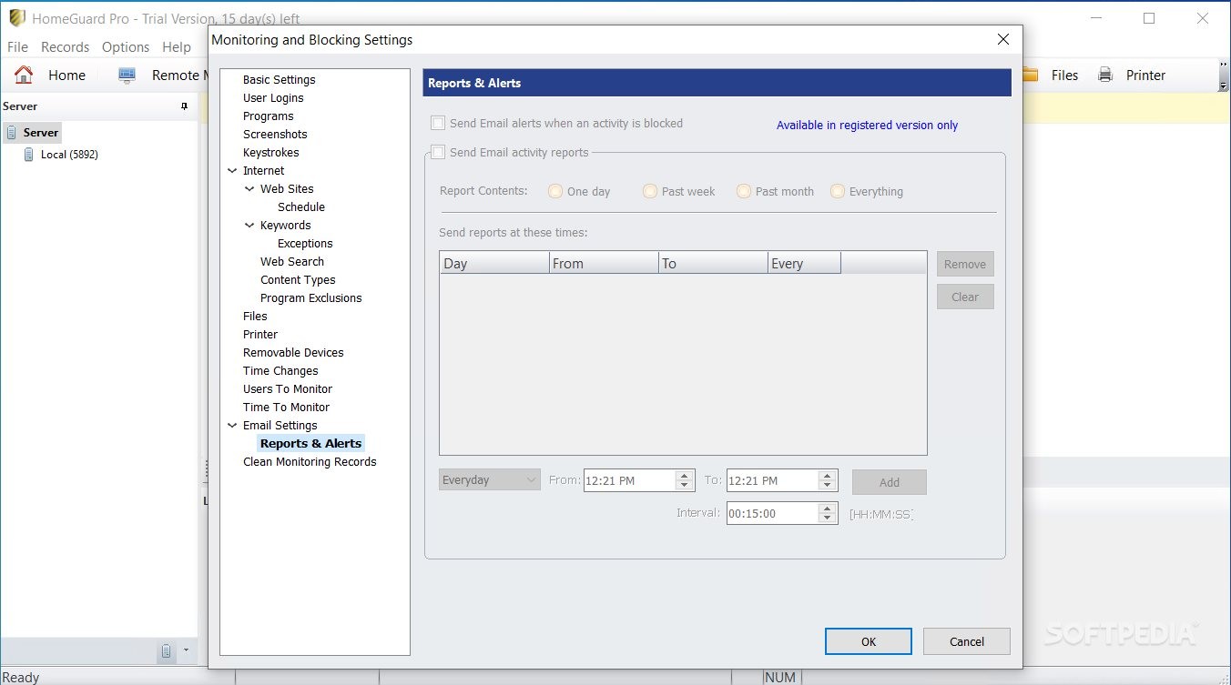The width and height of the screenshot is (1231, 685).
Task: Open the Help menu
Action: tap(177, 47)
